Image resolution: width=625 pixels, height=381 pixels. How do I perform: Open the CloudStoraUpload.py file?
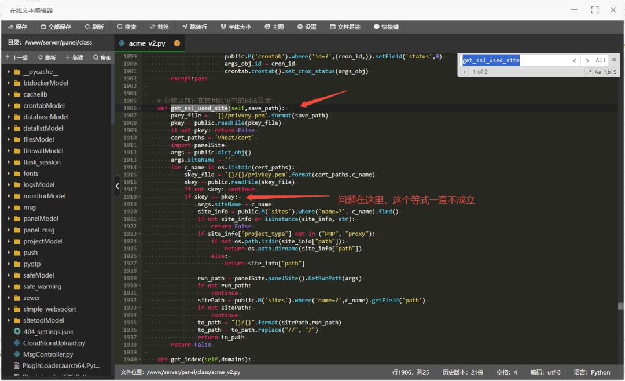(x=54, y=343)
